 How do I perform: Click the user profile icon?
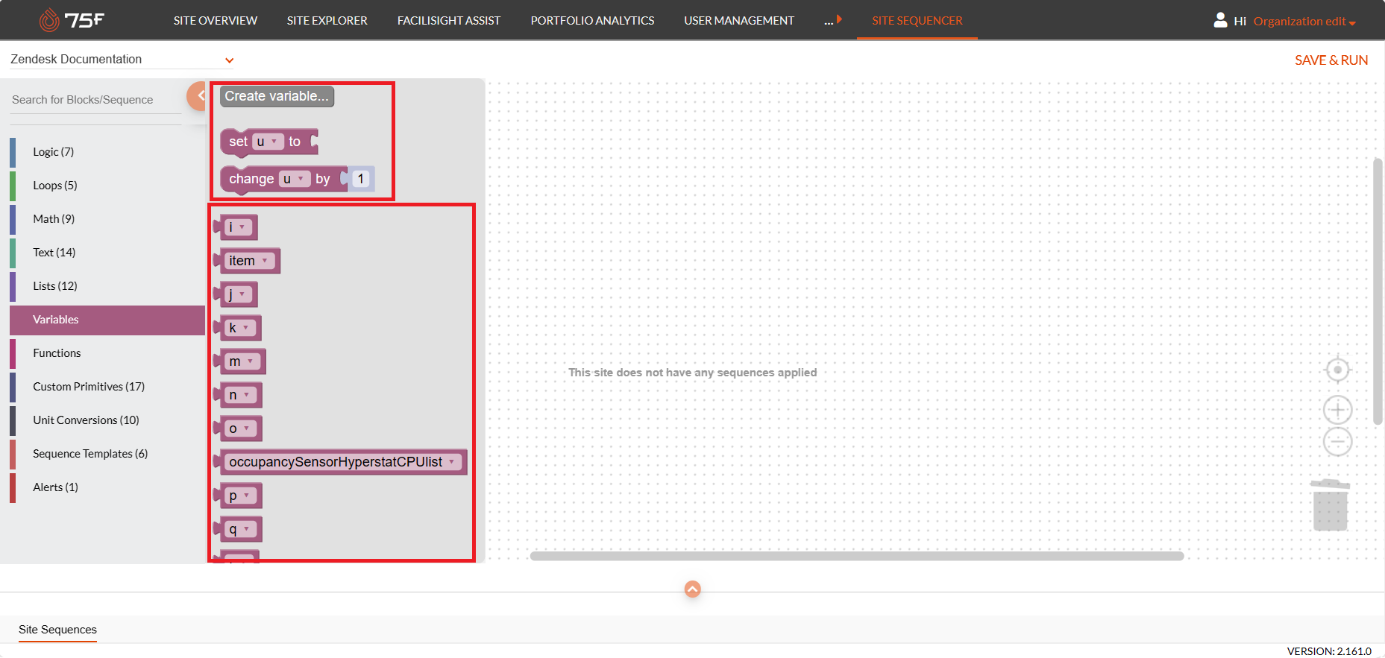coord(1220,20)
